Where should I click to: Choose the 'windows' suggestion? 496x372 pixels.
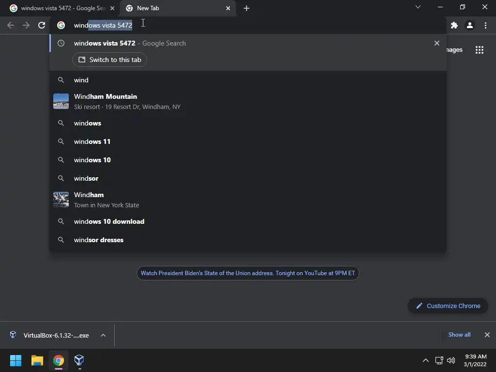248,124
